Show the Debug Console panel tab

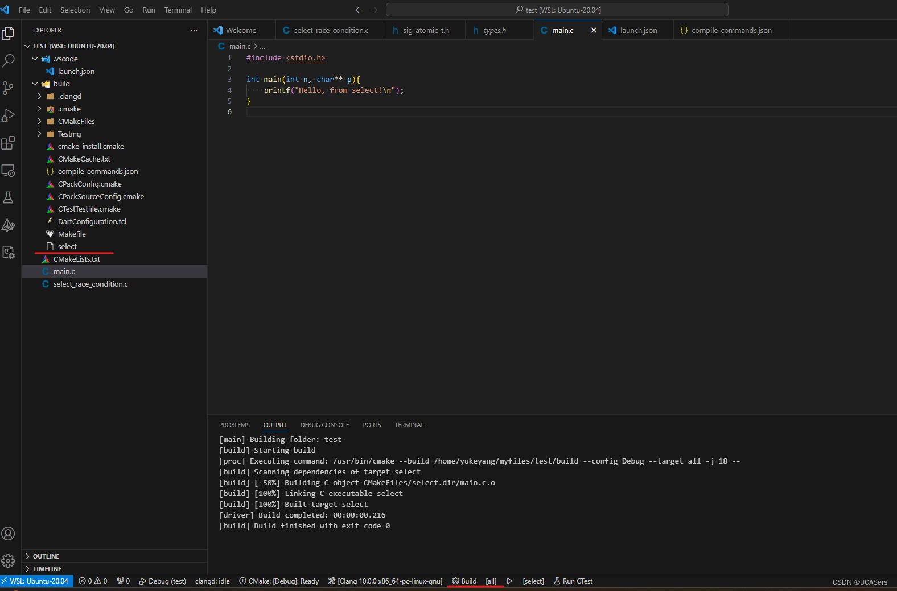click(325, 425)
